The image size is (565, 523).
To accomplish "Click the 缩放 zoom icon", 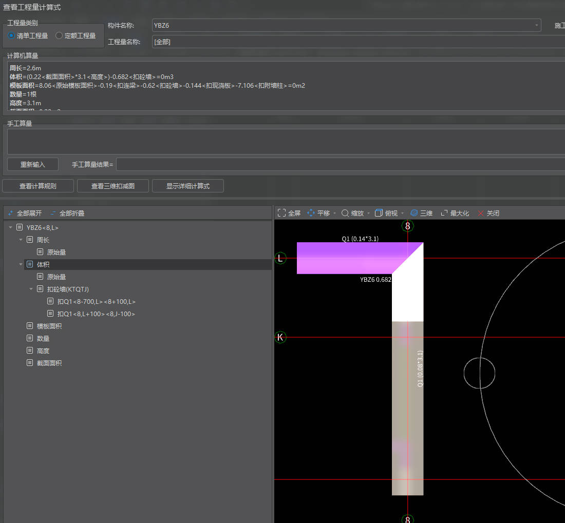I will tap(345, 213).
